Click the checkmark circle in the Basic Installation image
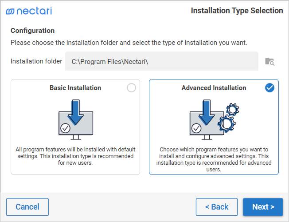This screenshot has width=289, height=222. (66, 128)
